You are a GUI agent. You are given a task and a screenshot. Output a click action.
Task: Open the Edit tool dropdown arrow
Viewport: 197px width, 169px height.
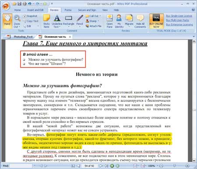tap(38, 26)
